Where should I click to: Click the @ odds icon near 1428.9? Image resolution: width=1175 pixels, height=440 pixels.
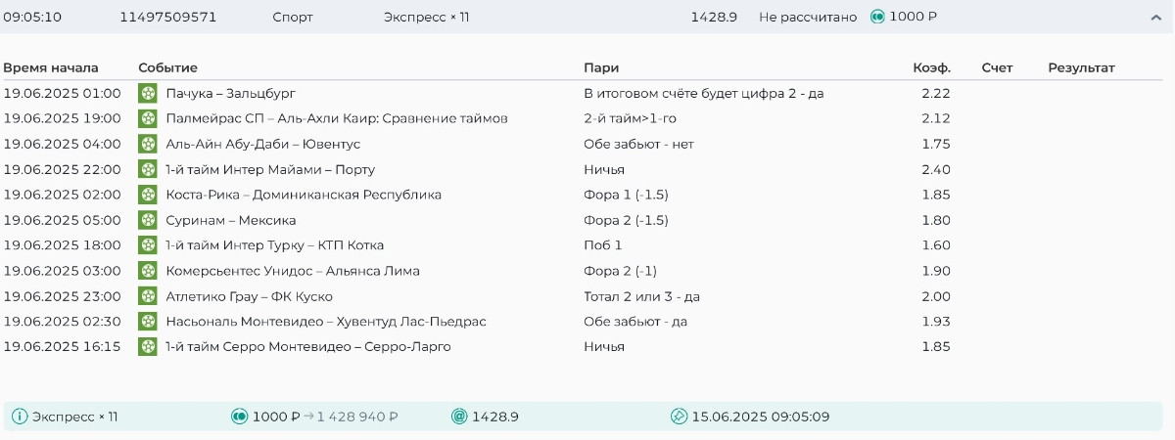[459, 417]
